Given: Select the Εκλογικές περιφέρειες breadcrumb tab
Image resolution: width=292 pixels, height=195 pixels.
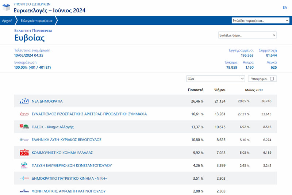Looking at the screenshot, I should click(36, 21).
